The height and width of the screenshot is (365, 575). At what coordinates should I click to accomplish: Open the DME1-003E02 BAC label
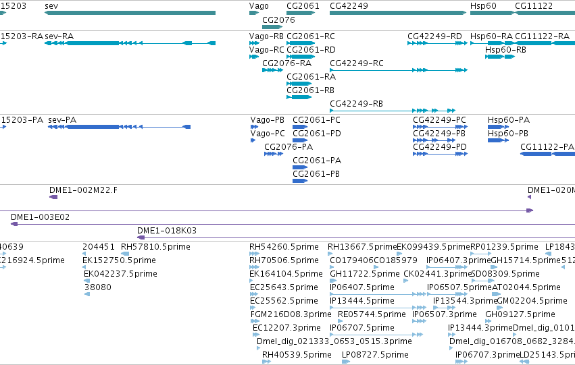[40, 217]
